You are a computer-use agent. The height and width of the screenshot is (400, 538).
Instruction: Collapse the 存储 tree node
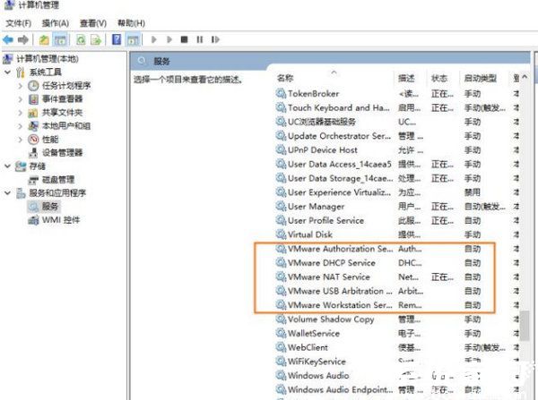pyautogui.click(x=7, y=166)
